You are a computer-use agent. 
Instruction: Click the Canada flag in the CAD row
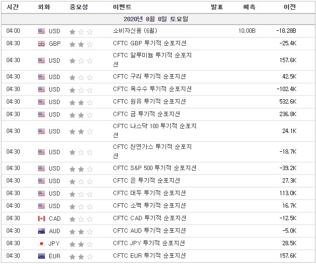41,218
